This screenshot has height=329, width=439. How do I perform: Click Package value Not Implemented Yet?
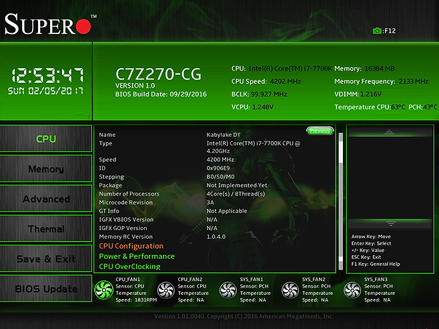click(237, 185)
